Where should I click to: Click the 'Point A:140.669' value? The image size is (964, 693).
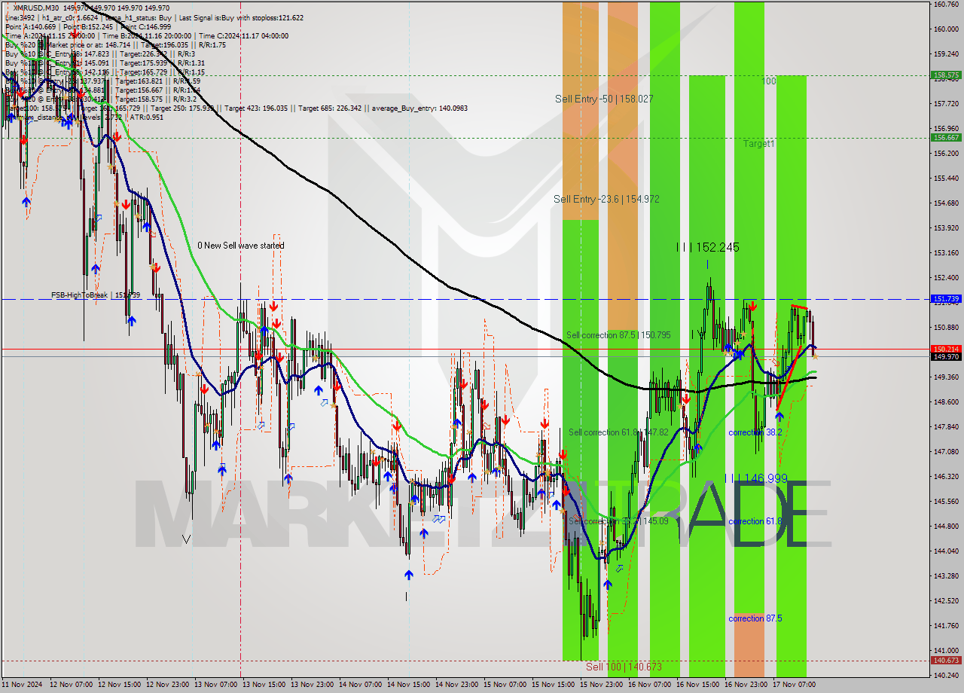(x=30, y=26)
